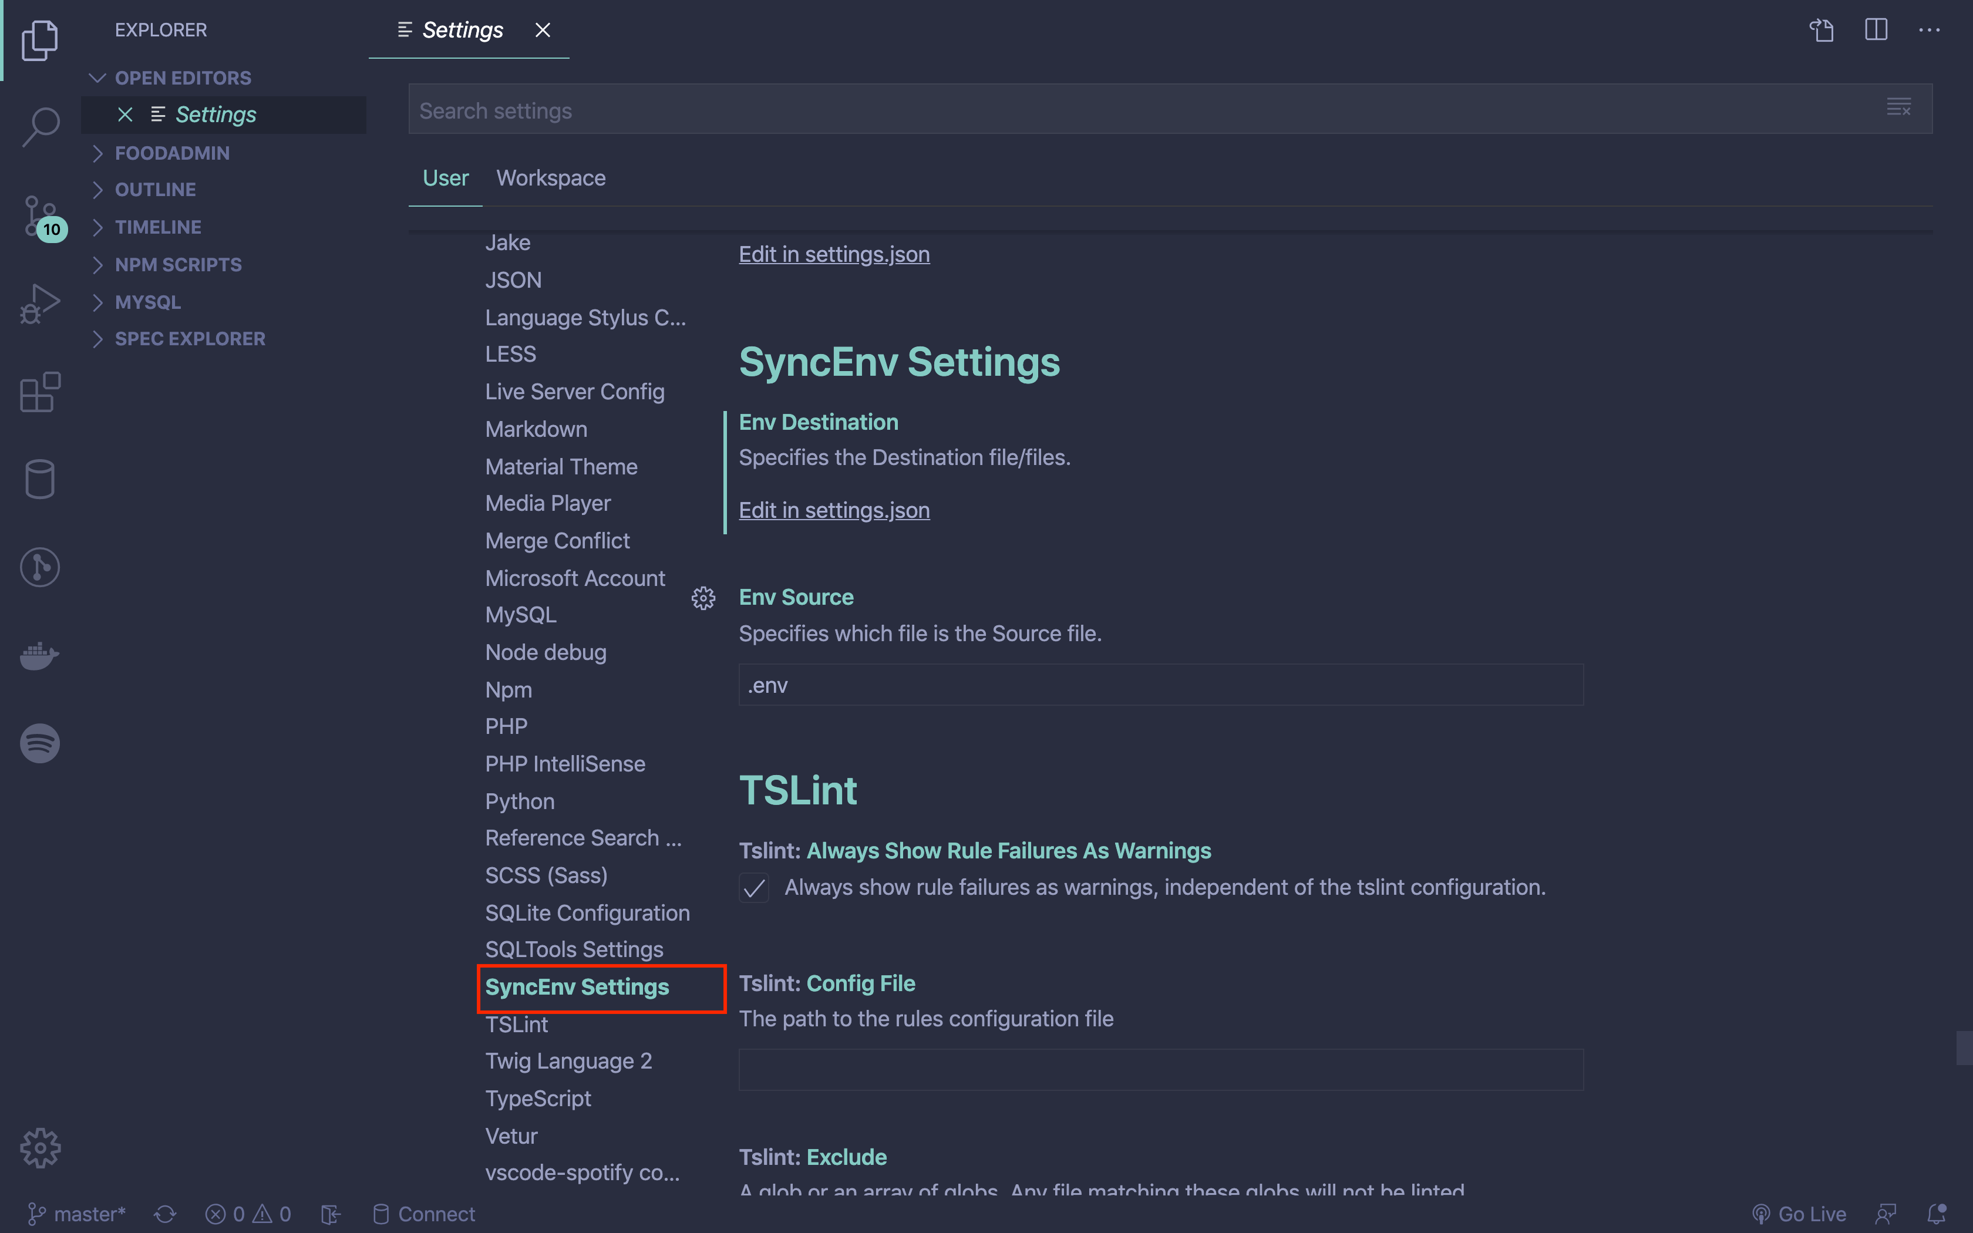Click gear icon beside Env Source setting
The width and height of the screenshot is (1973, 1233).
pyautogui.click(x=703, y=598)
